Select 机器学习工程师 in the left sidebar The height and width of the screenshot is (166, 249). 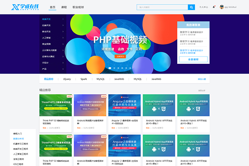(20, 144)
